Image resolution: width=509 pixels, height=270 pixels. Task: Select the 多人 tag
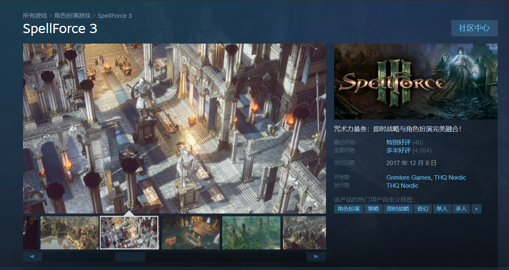461,209
